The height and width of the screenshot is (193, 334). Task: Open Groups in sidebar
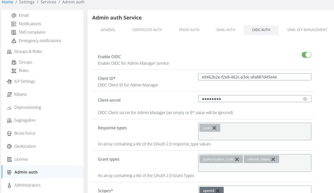point(25,62)
